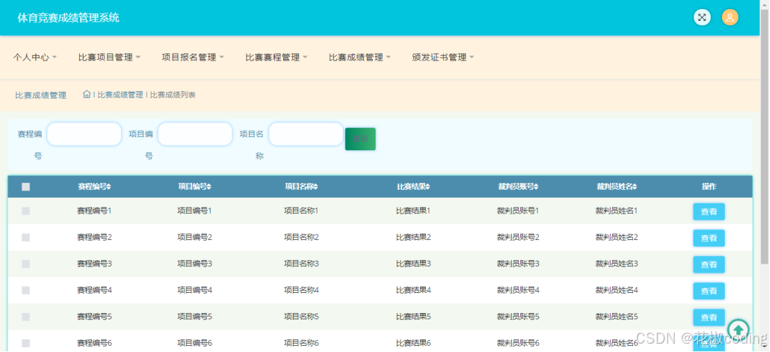Sort by 裁判员姓名 column sort icon

(x=635, y=186)
